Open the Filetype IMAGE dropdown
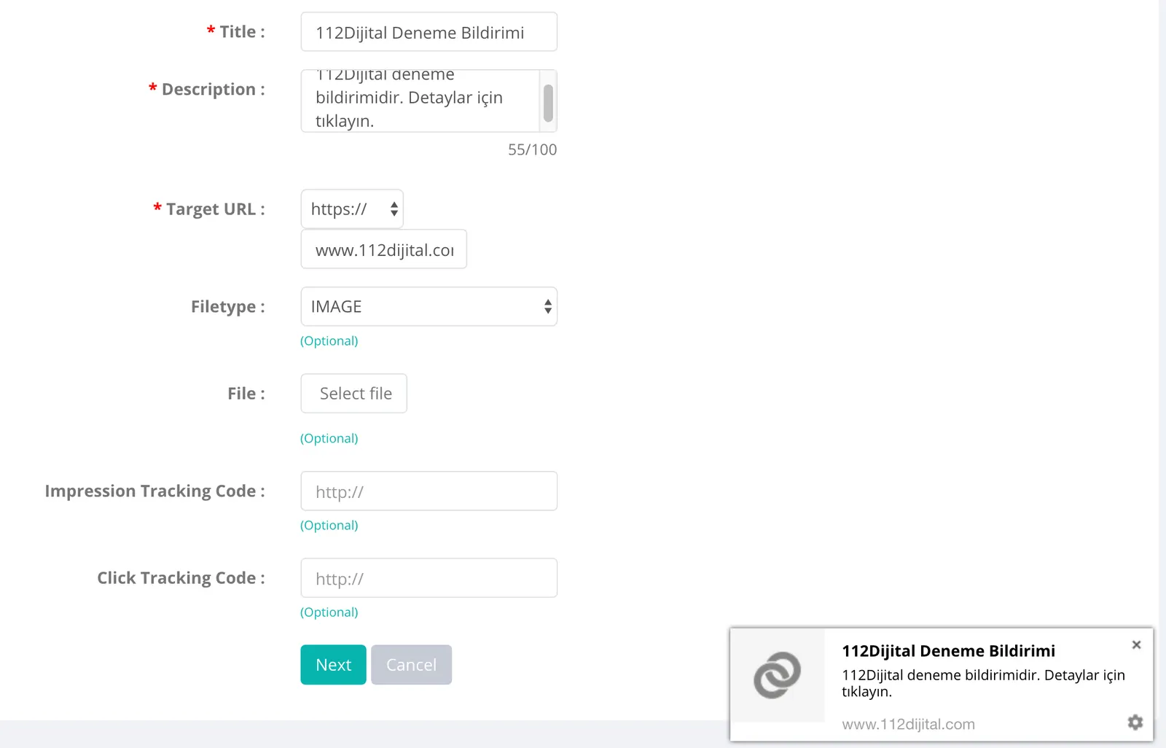The height and width of the screenshot is (748, 1166). [429, 306]
